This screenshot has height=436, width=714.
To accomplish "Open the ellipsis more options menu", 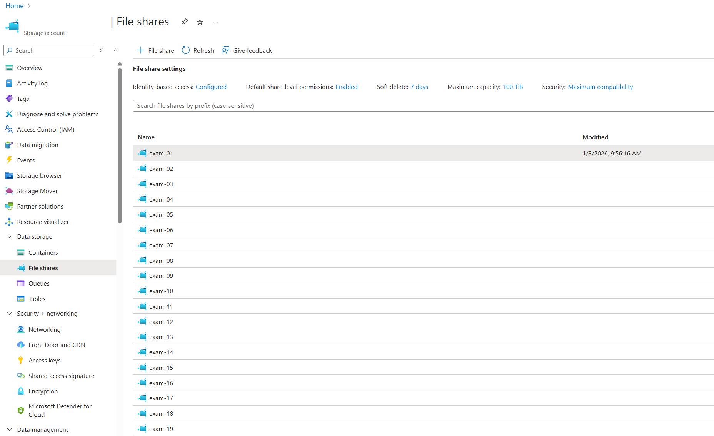I will [215, 22].
